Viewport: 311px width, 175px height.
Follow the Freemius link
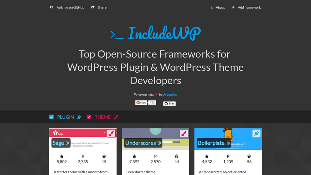pos(170,95)
